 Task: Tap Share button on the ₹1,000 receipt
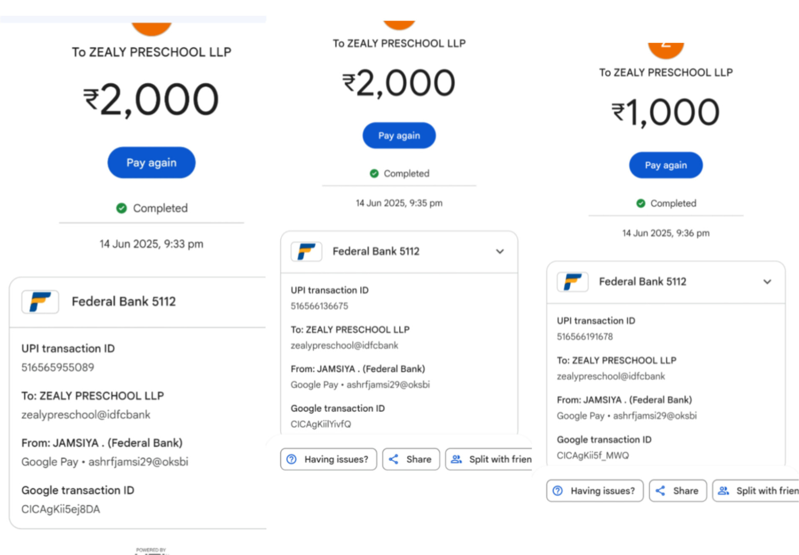coord(678,491)
